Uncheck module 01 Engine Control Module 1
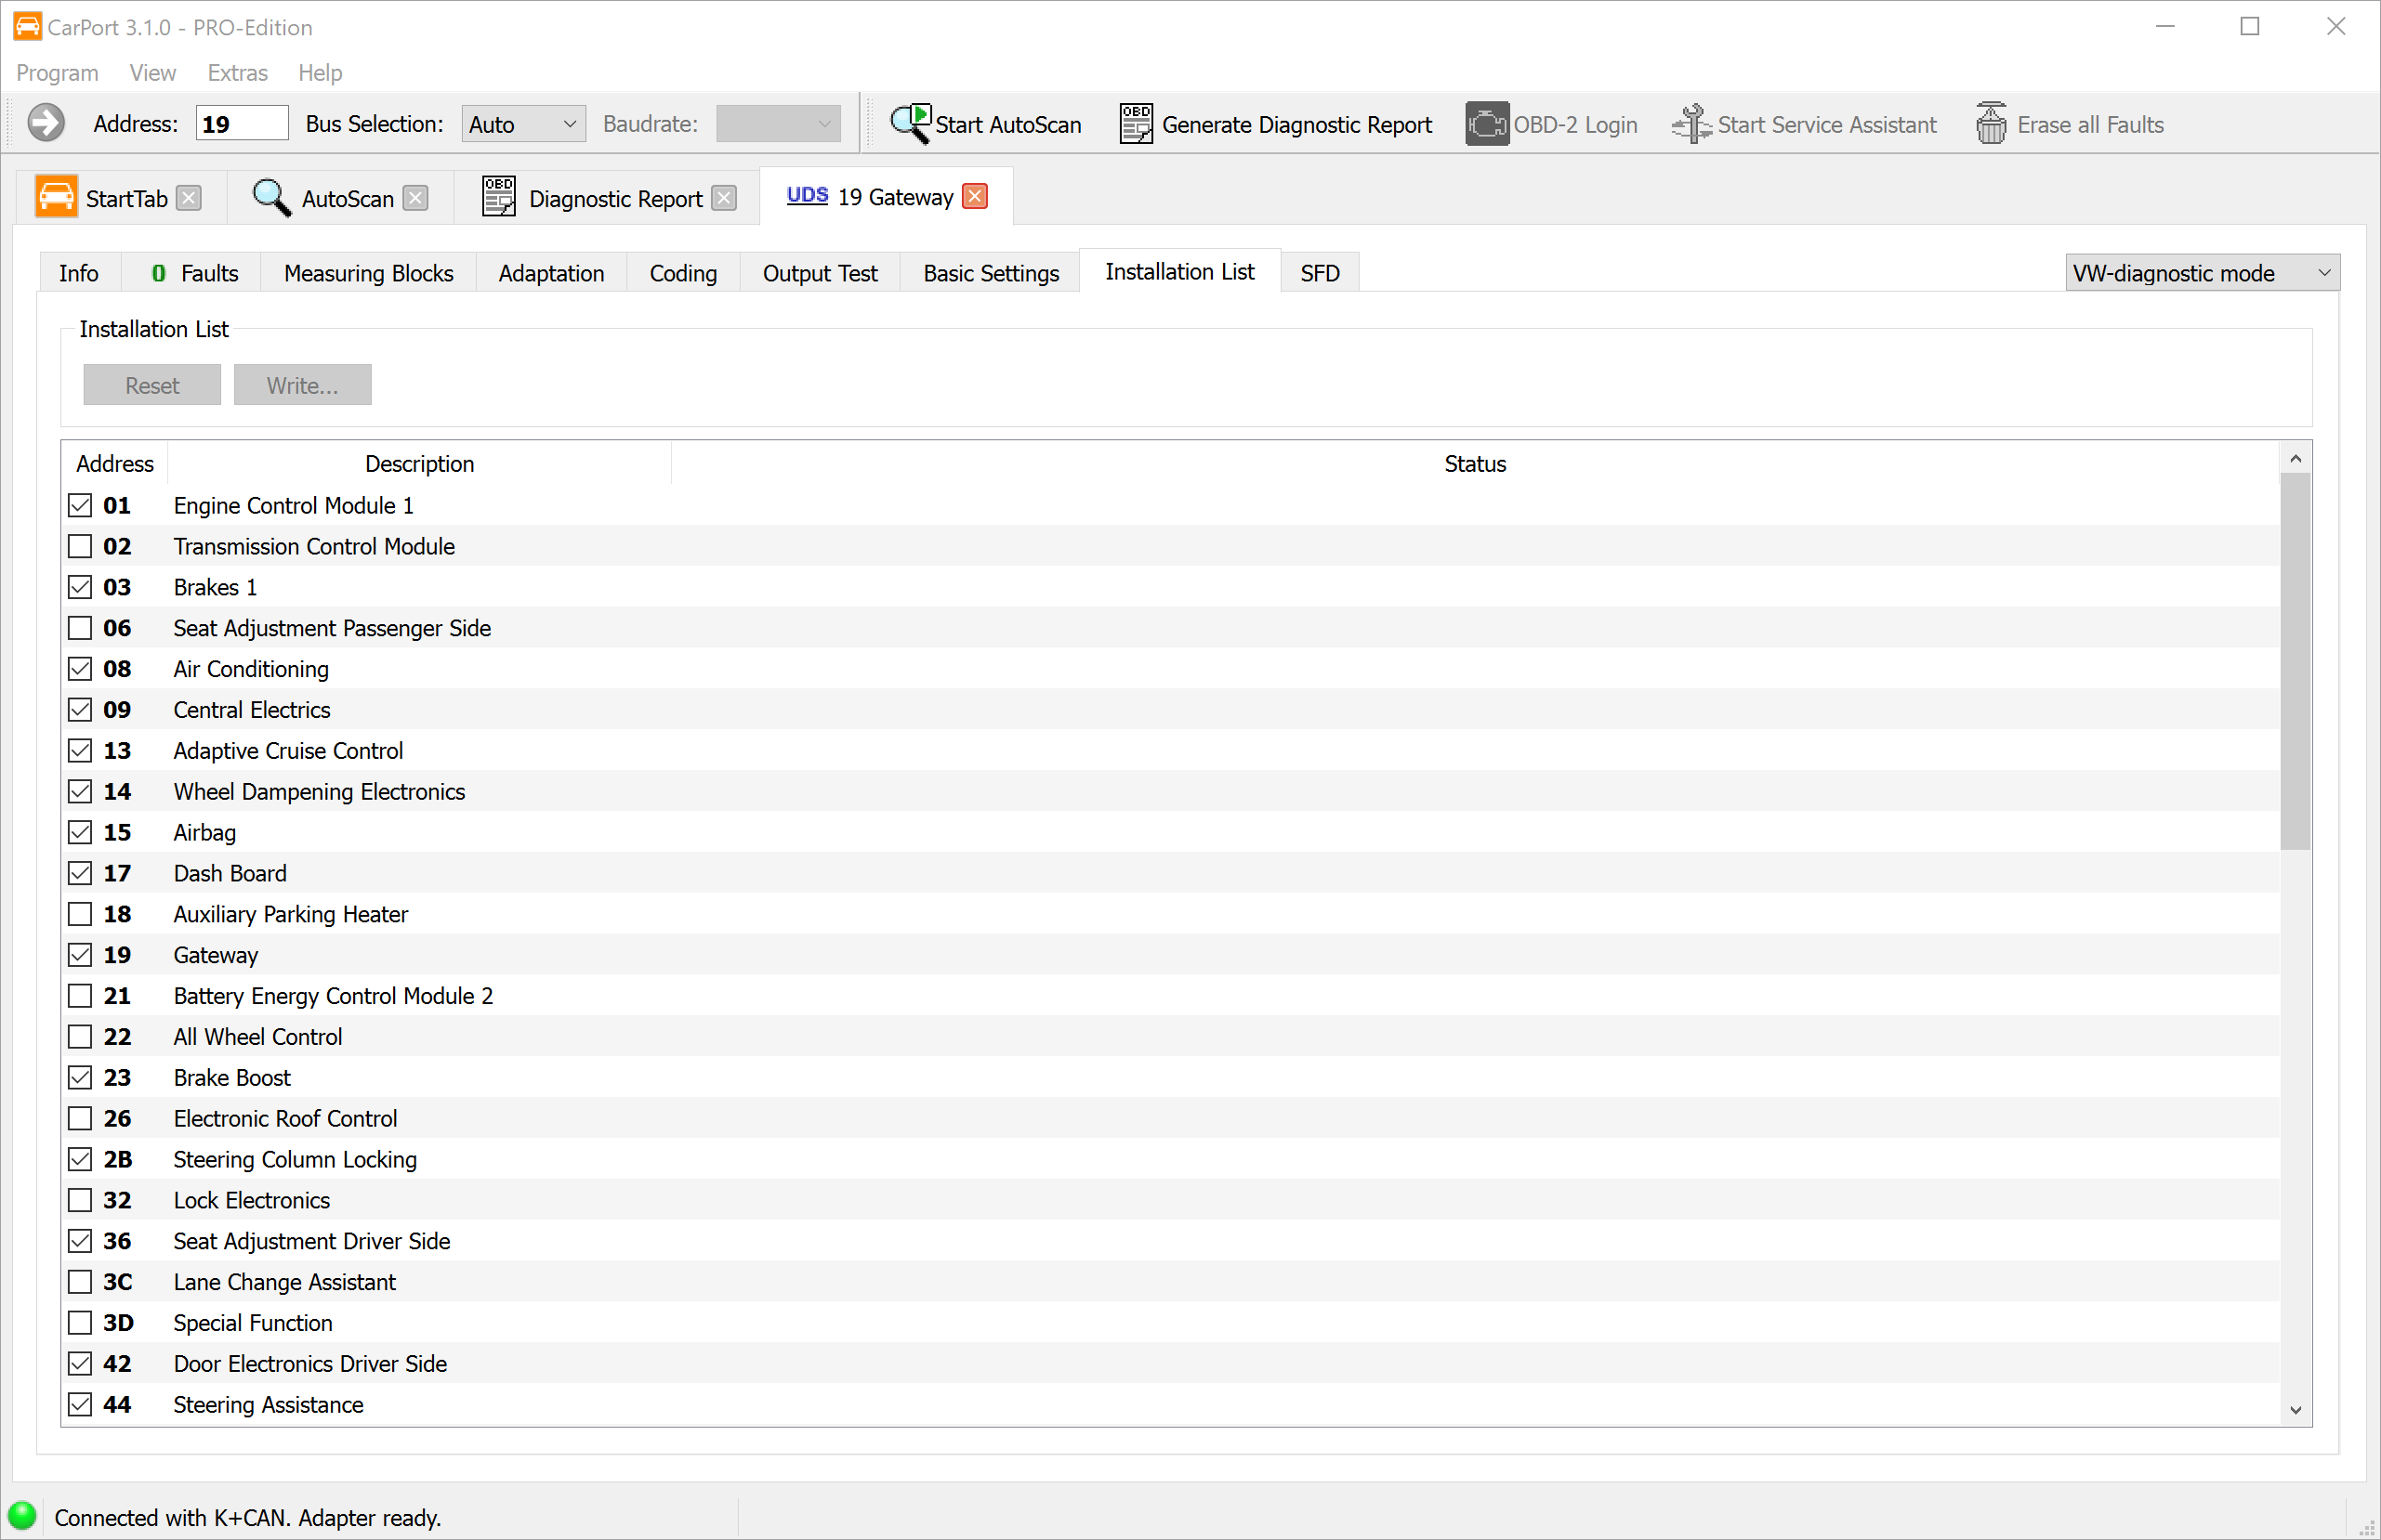The height and width of the screenshot is (1540, 2381). click(80, 505)
